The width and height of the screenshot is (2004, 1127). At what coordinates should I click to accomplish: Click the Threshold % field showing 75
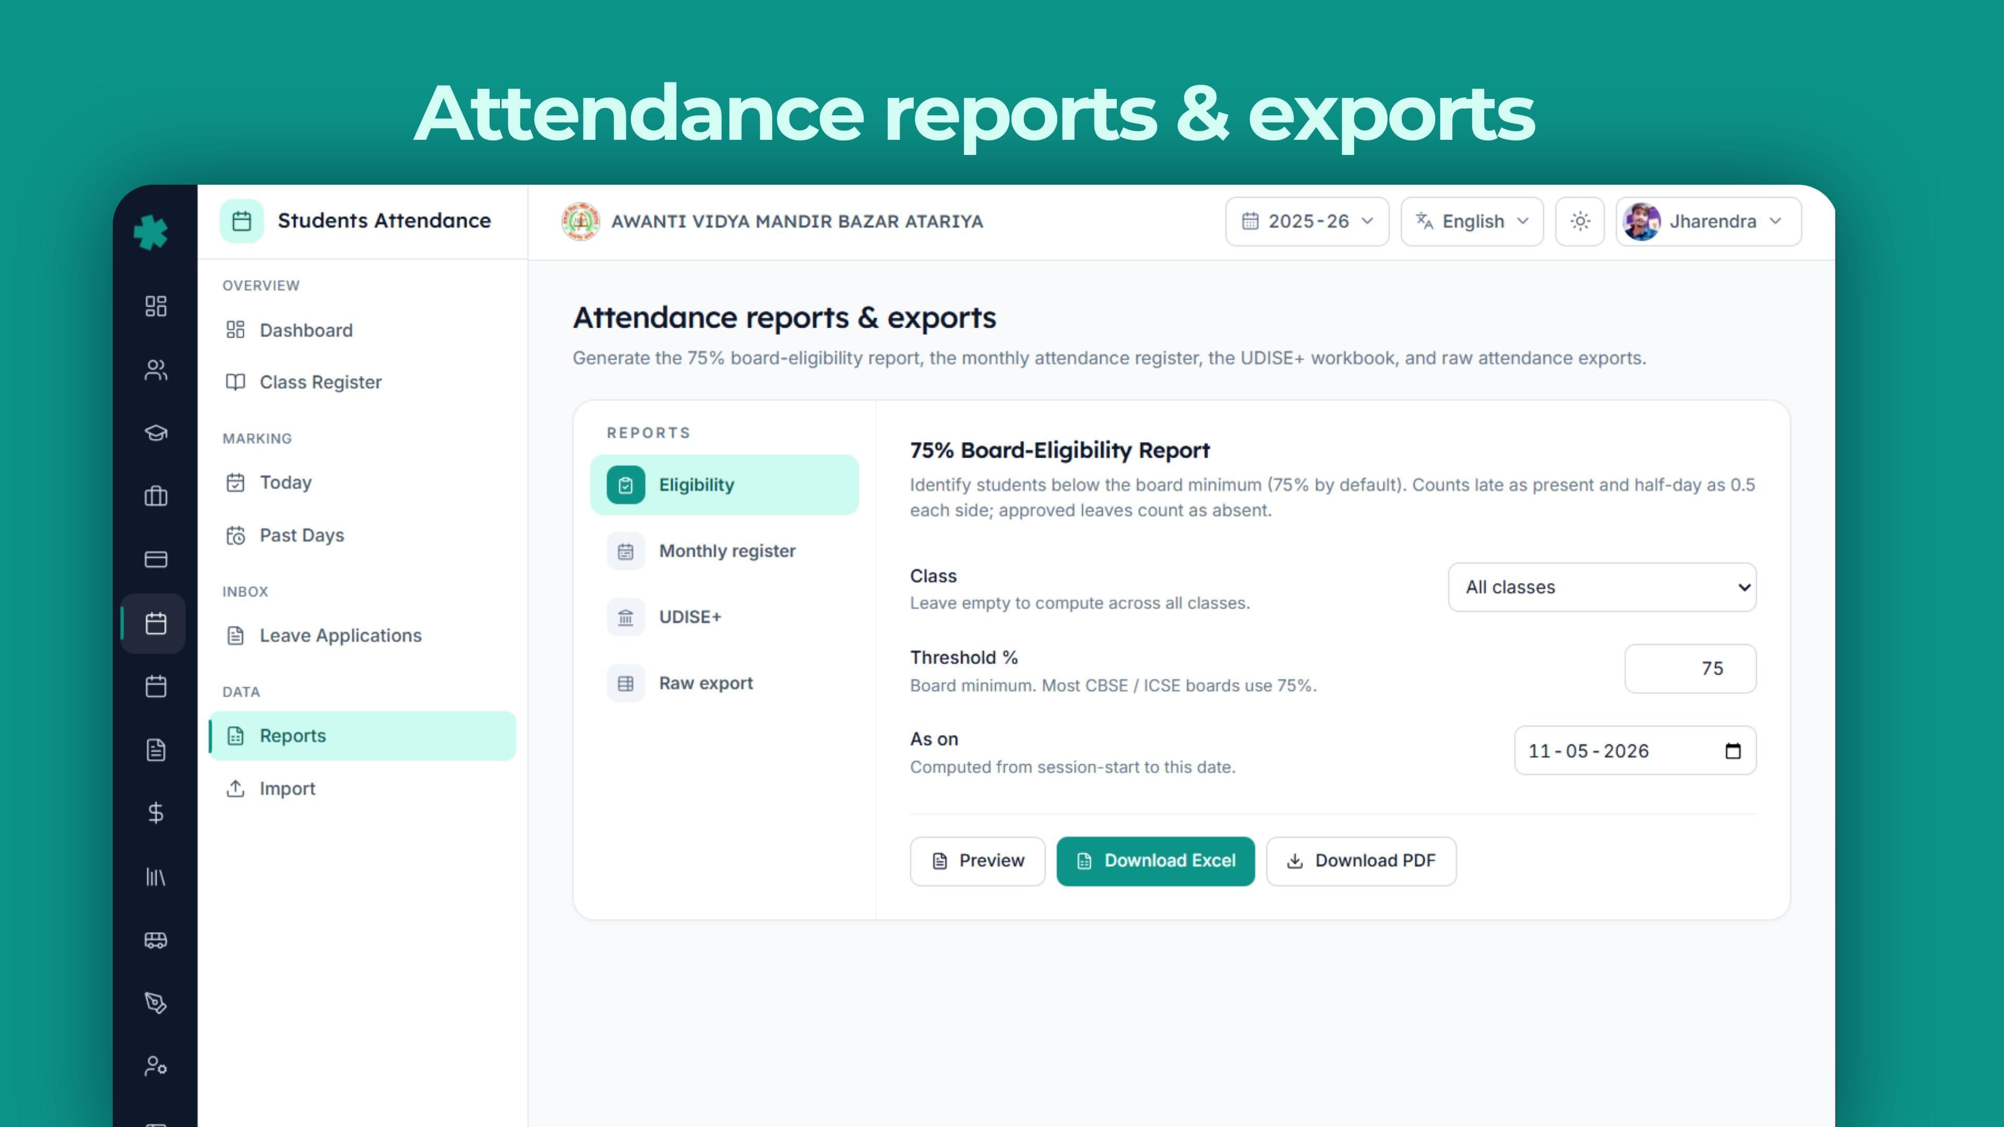[x=1690, y=669]
